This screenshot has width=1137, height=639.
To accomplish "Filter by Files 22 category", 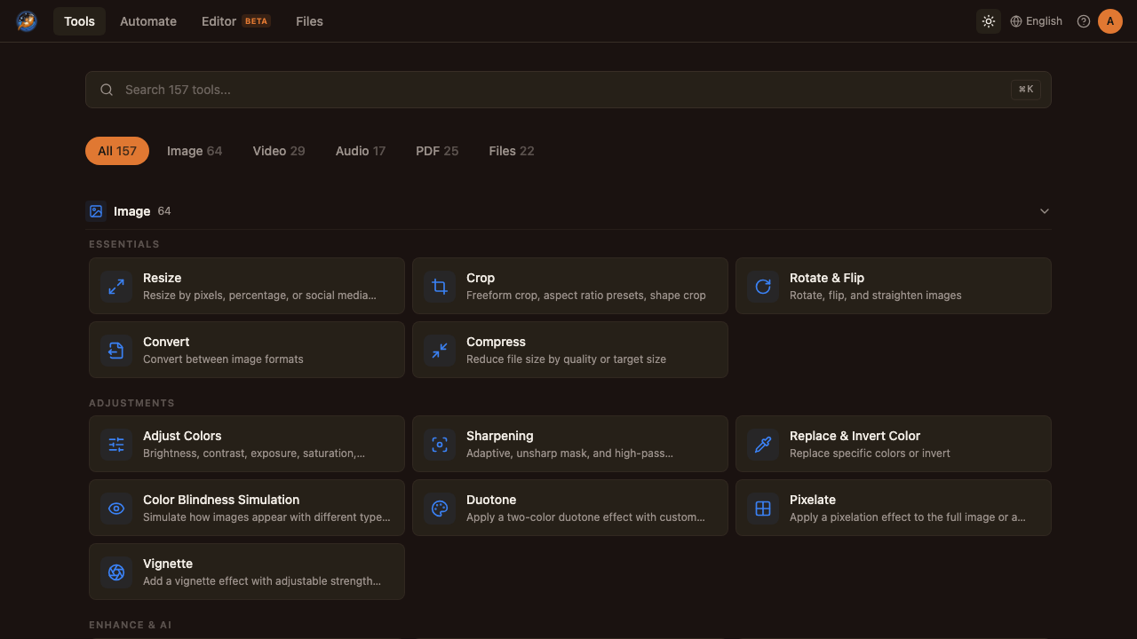I will [x=512, y=151].
